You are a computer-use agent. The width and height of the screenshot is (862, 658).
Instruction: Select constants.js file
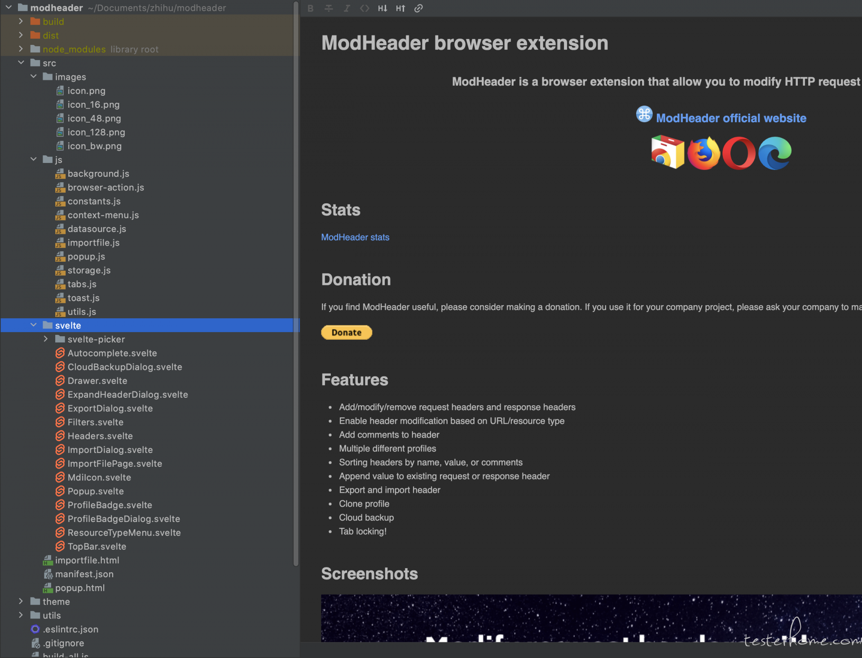pos(88,202)
